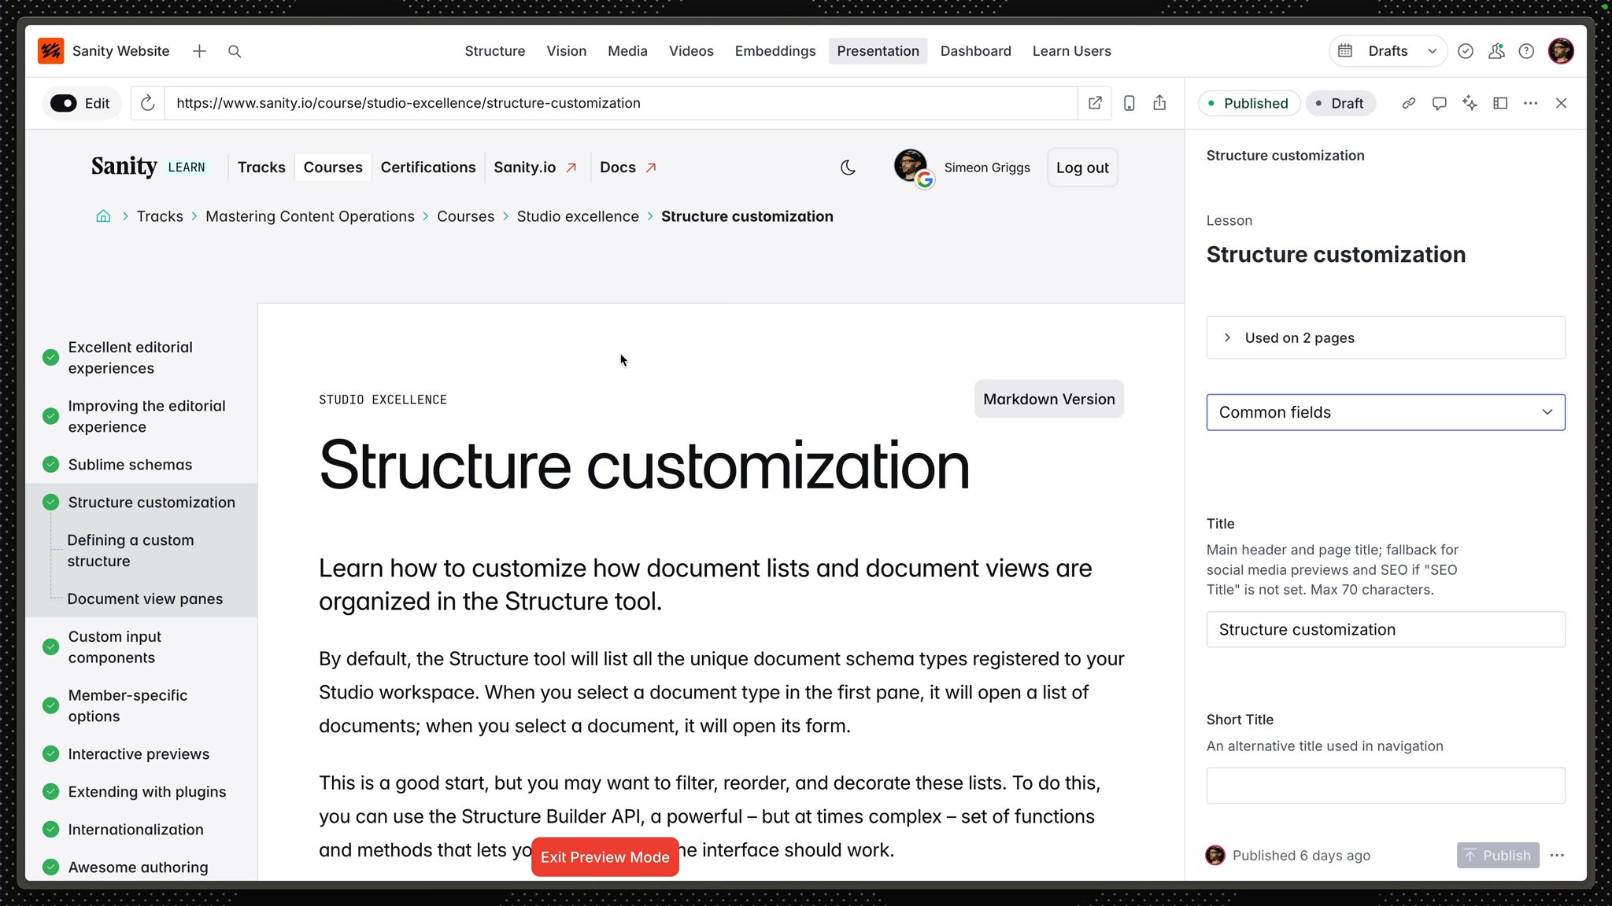1612x906 pixels.
Task: Click the Courses breadcrumb link
Action: 466,216
